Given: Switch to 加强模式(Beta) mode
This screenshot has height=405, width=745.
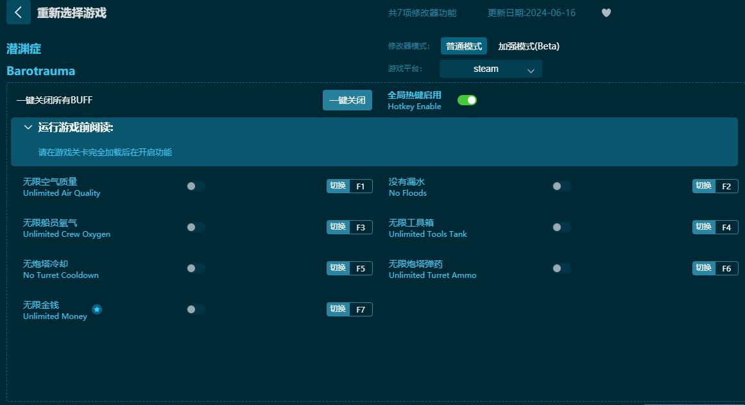Looking at the screenshot, I should coord(528,46).
